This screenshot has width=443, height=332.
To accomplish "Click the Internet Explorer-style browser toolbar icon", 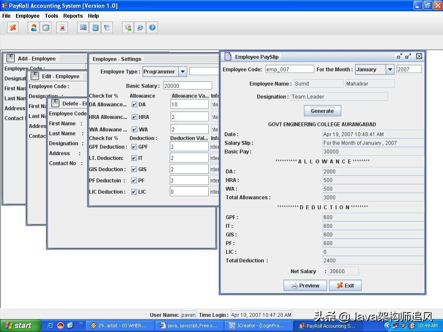I will pos(140,28).
